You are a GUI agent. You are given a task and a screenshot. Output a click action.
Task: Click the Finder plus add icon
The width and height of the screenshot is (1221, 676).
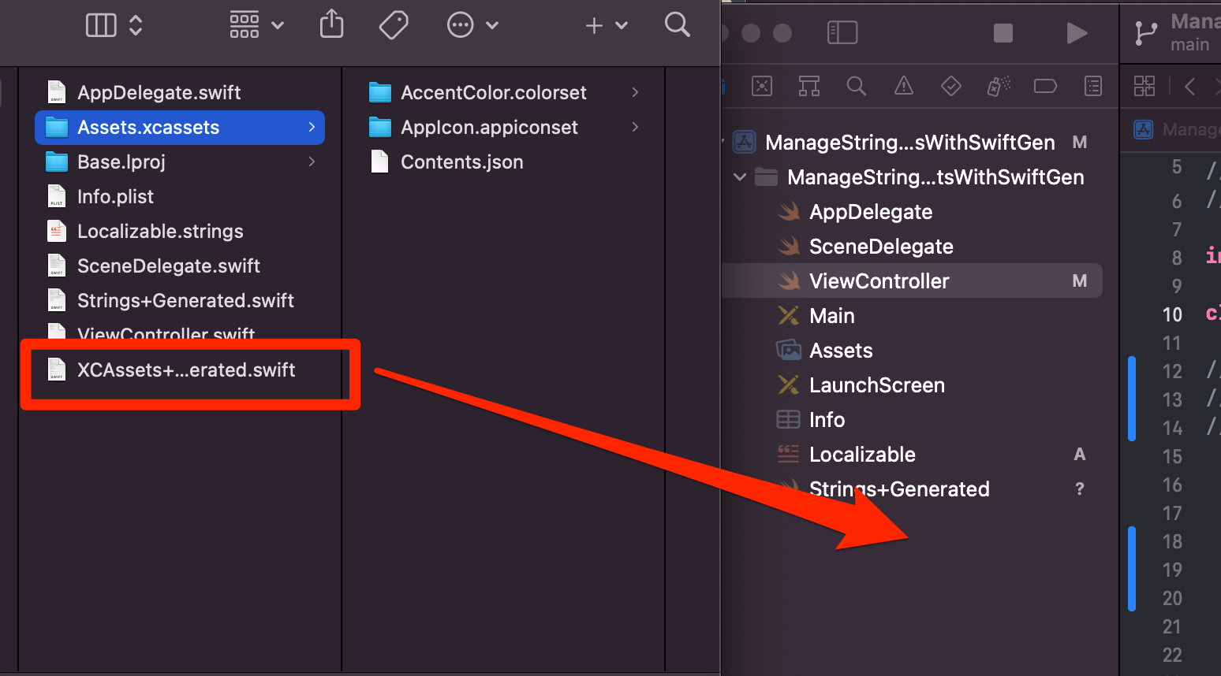coord(594,26)
